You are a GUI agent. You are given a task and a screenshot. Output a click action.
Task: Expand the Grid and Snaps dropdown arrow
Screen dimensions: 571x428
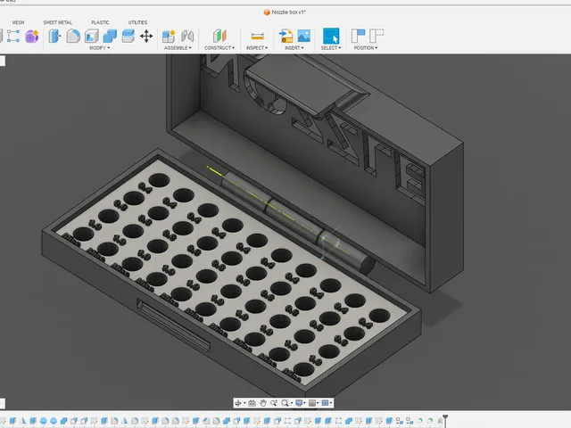318,403
